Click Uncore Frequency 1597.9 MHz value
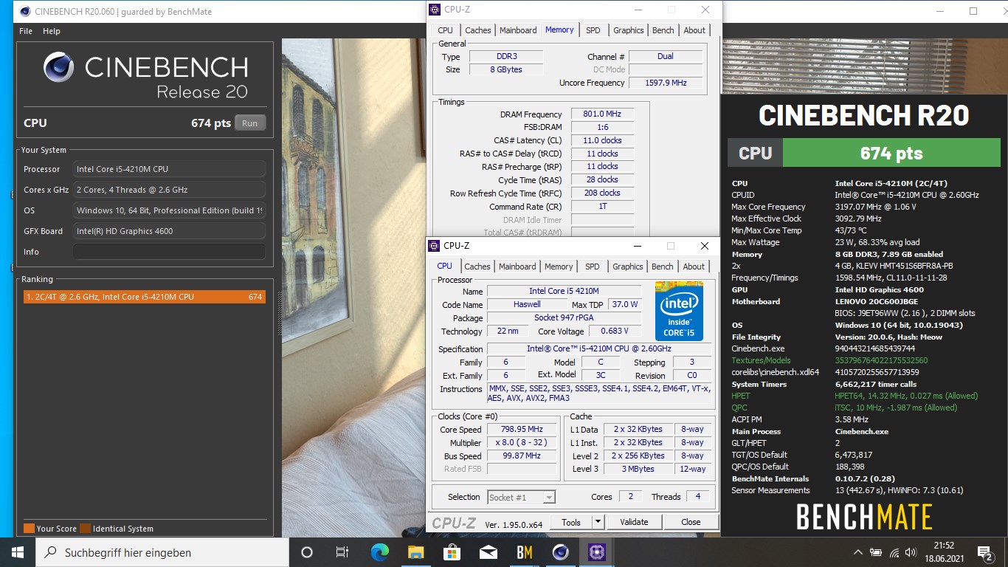 666,83
